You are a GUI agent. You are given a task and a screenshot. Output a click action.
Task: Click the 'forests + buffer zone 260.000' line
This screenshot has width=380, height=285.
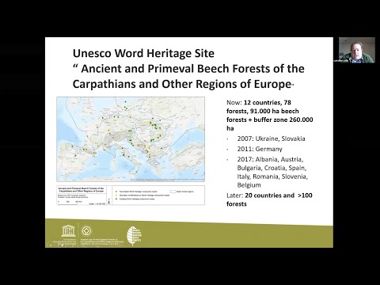pyautogui.click(x=270, y=120)
